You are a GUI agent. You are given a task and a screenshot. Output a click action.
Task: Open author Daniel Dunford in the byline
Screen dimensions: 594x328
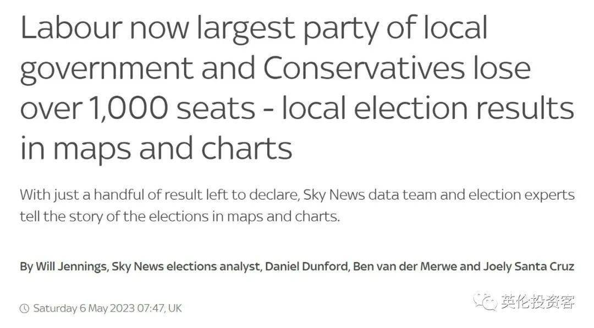click(x=307, y=266)
